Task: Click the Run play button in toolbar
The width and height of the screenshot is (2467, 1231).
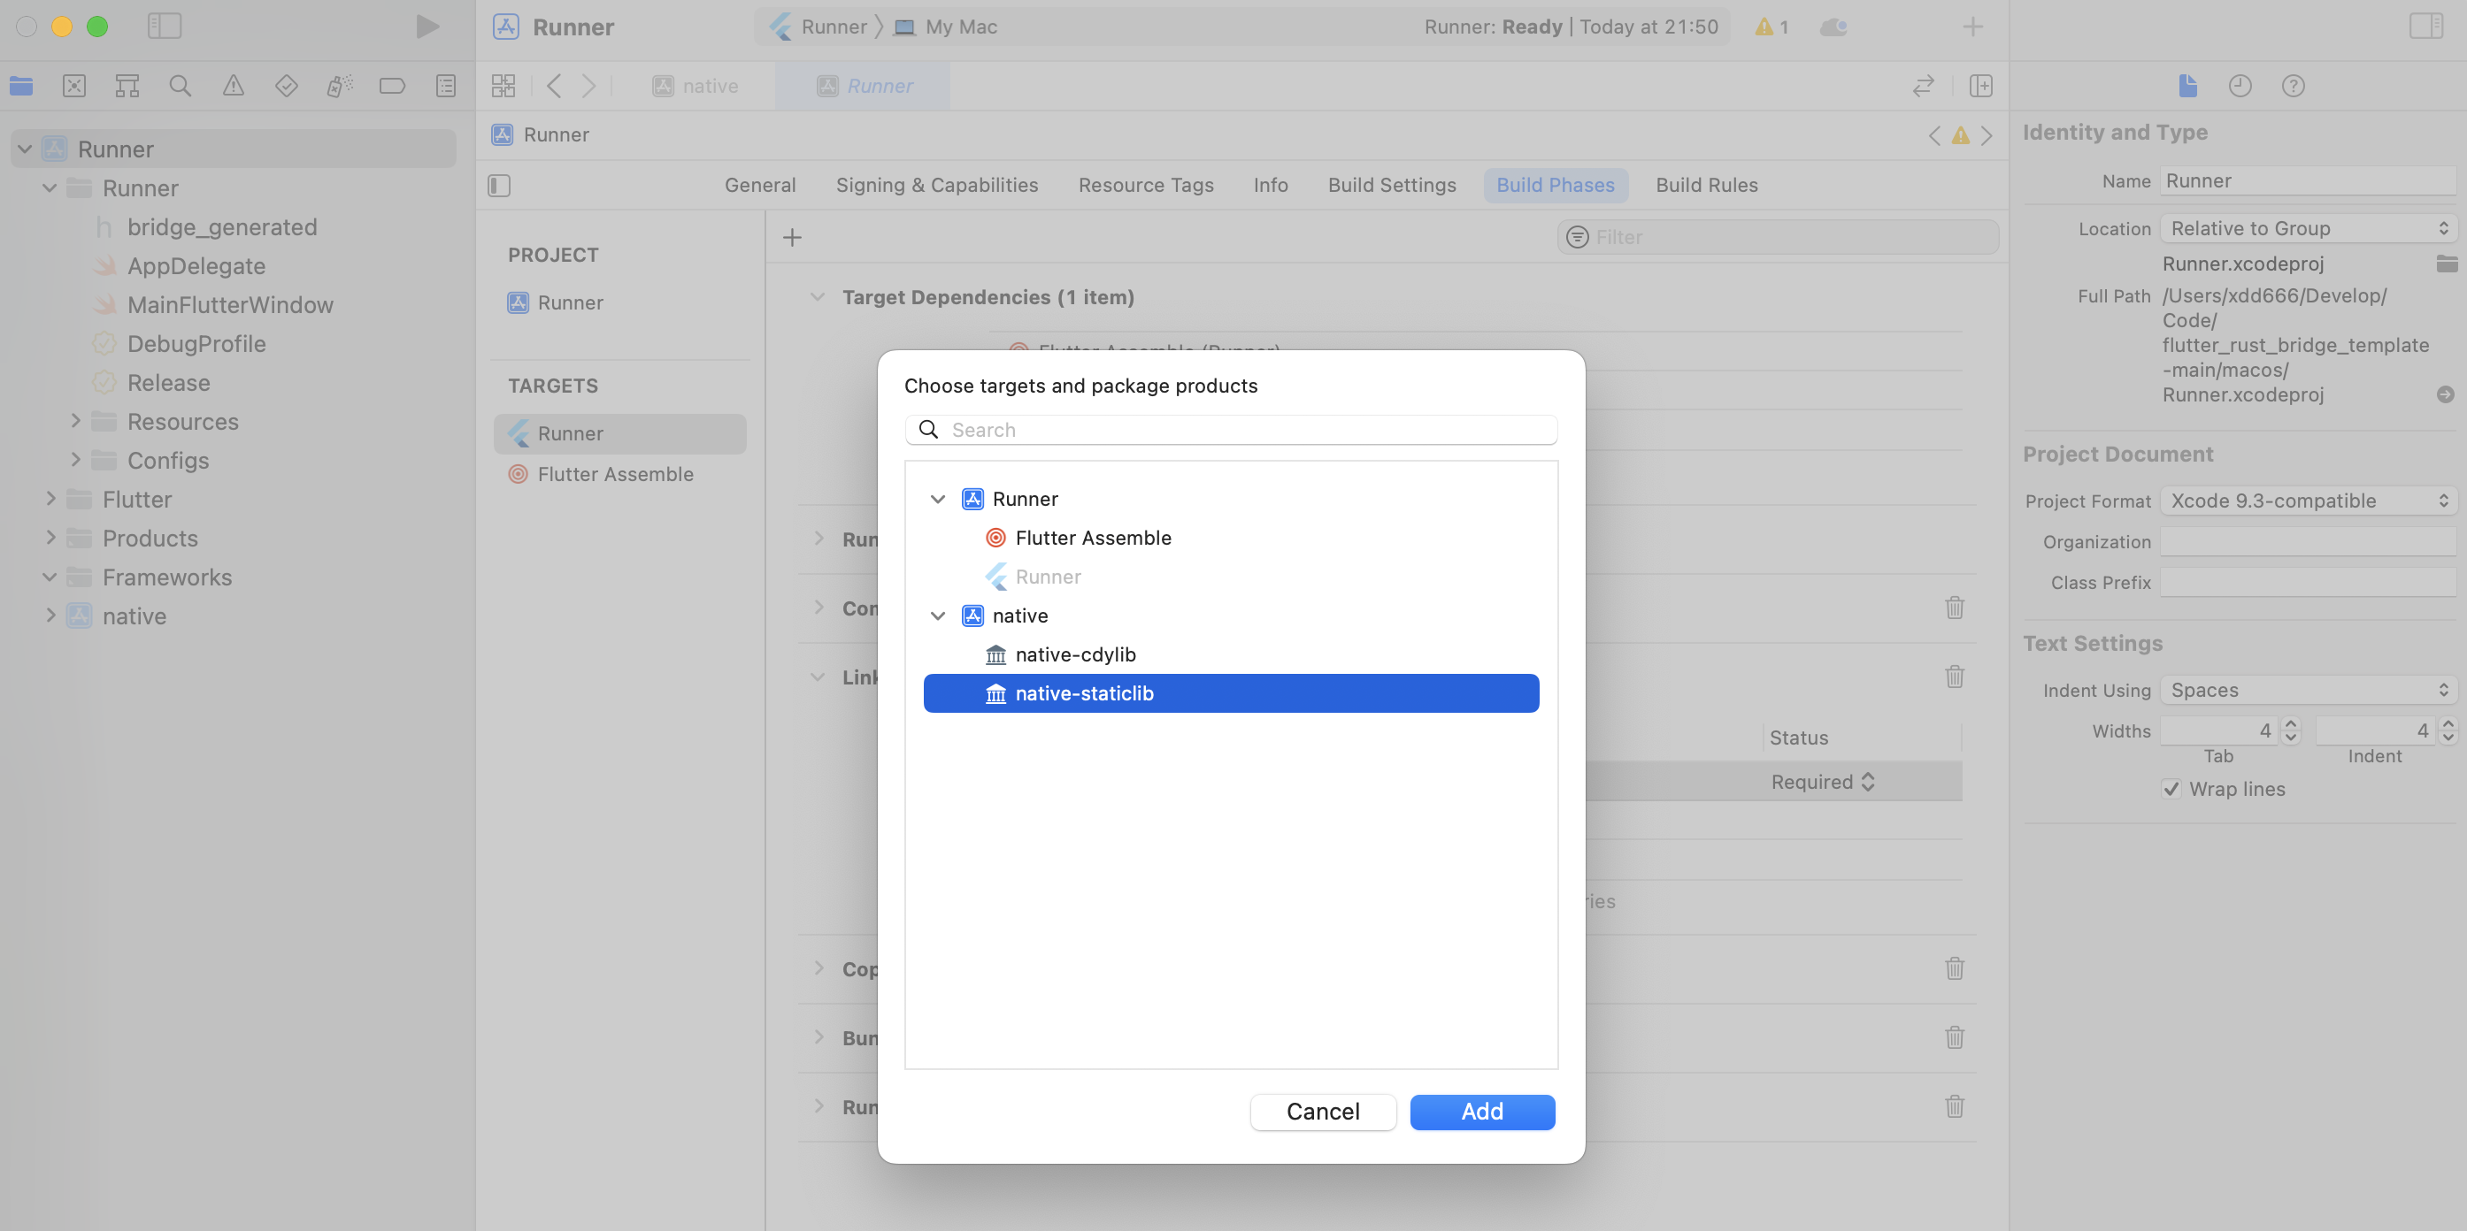Action: point(427,26)
